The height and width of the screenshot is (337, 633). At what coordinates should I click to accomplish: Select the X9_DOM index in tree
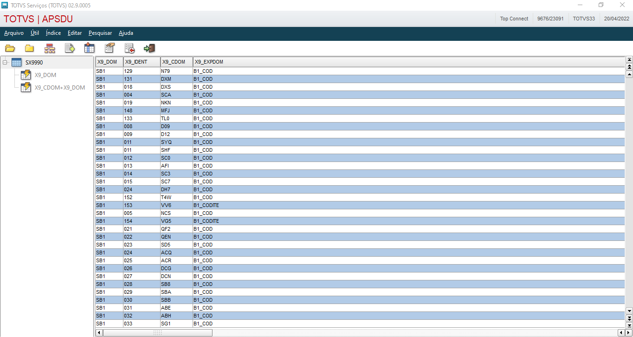coord(45,75)
